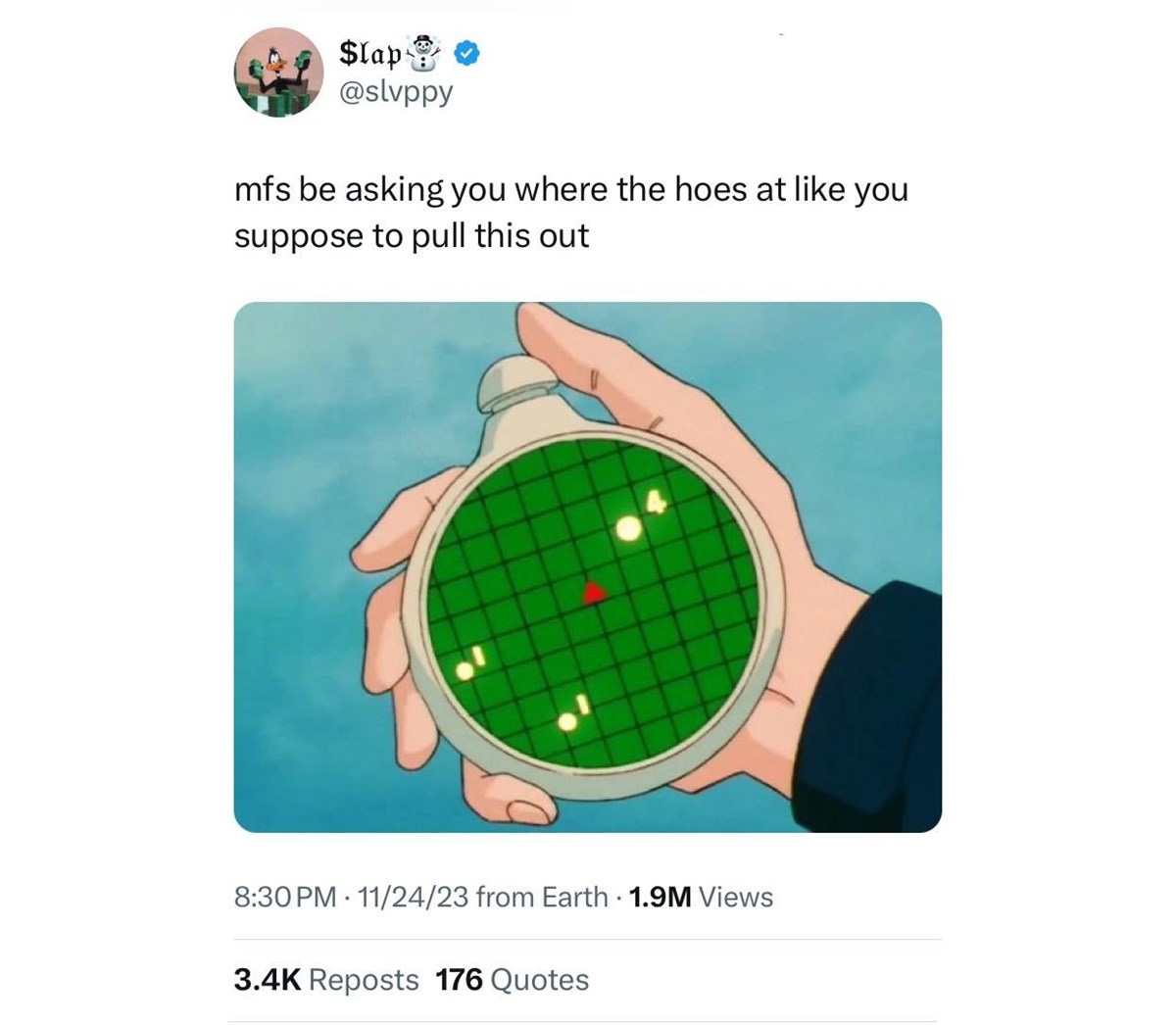
Task: Click the red triangle on radar screen
Action: pyautogui.click(x=594, y=591)
